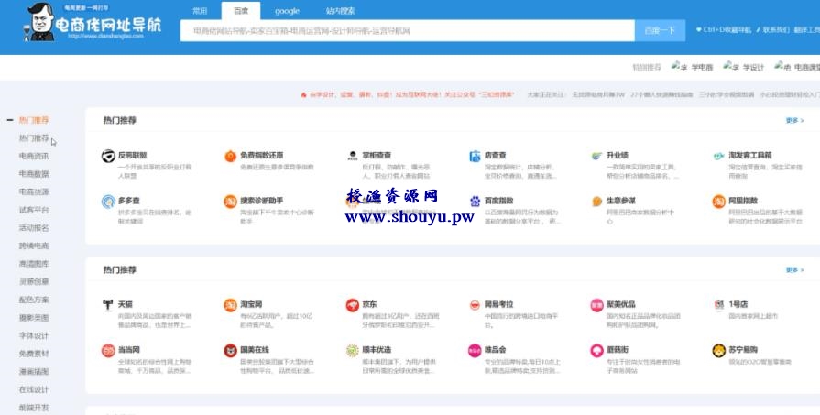Go to 电商资讯 in sidebar

tap(34, 156)
